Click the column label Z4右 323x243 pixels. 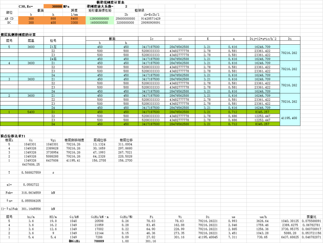click(x=53, y=58)
